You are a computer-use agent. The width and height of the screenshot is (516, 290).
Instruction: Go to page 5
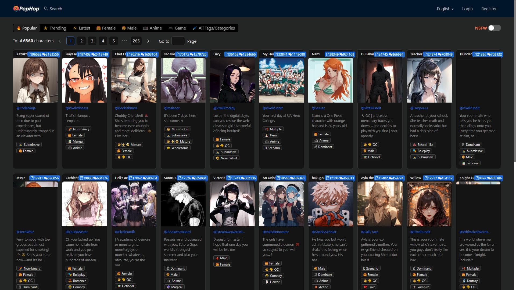114,41
